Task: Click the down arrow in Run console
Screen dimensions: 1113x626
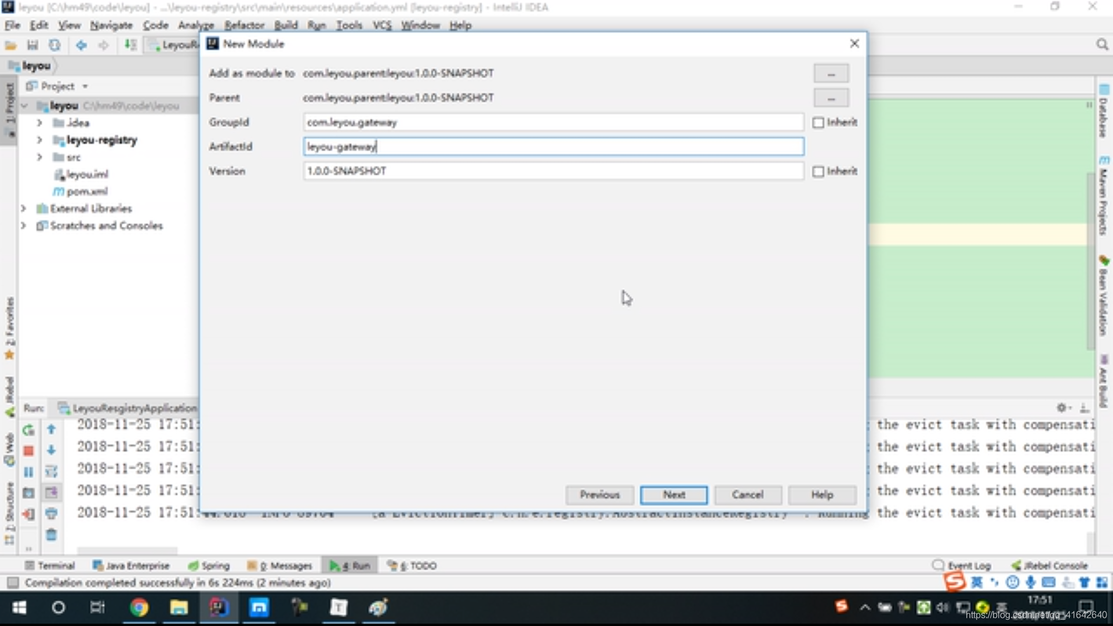Action: coord(51,450)
